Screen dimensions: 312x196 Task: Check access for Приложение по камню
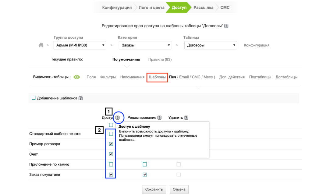(x=111, y=164)
